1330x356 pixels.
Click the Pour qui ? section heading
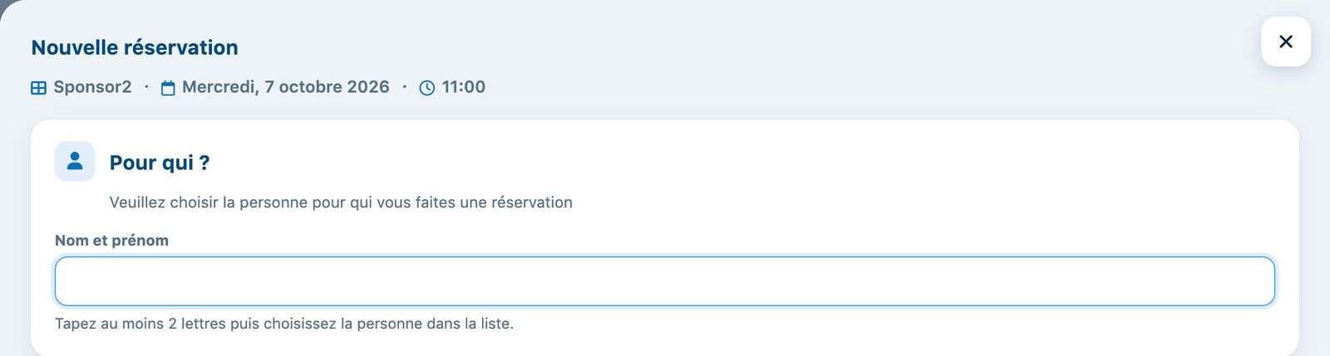point(160,163)
